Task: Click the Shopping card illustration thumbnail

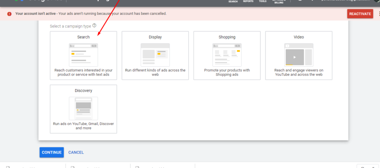Action: pos(227,55)
